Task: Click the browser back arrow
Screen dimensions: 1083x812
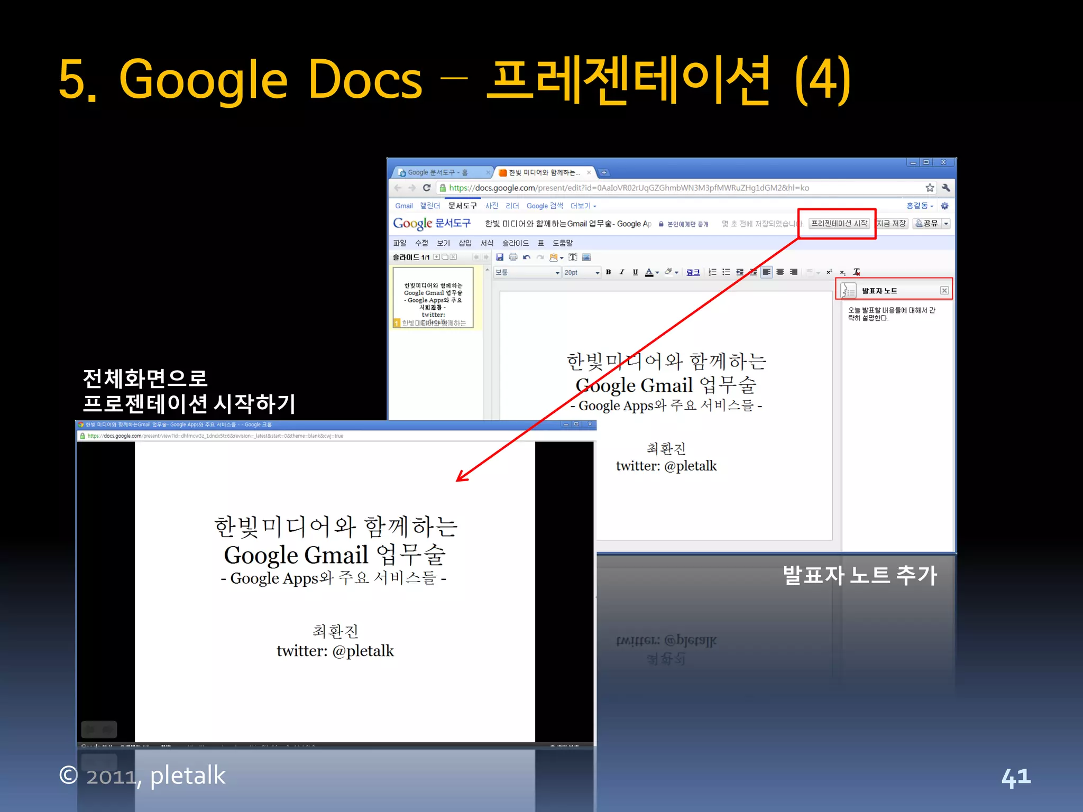Action: (398, 188)
